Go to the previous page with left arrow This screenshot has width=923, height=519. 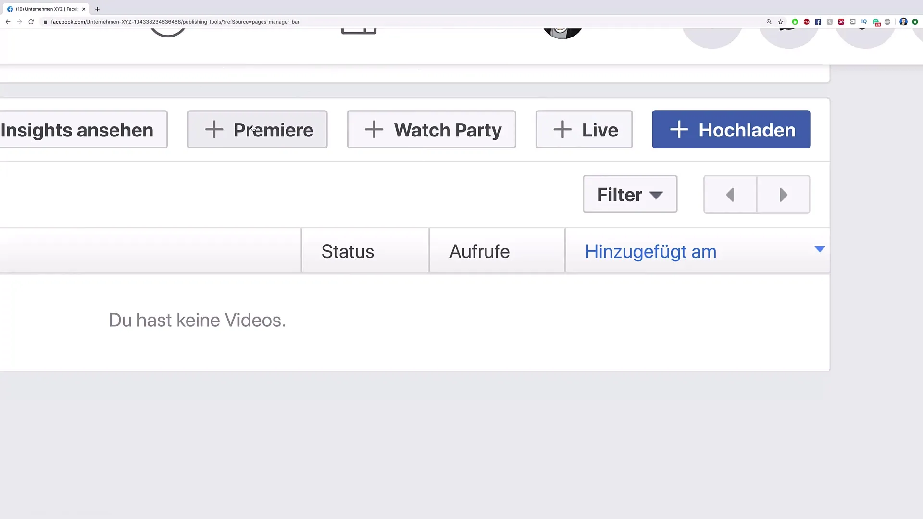[730, 195]
